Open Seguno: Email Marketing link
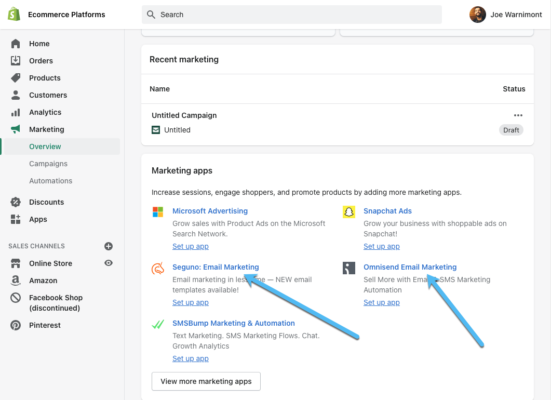This screenshot has height=400, width=551. coord(216,267)
